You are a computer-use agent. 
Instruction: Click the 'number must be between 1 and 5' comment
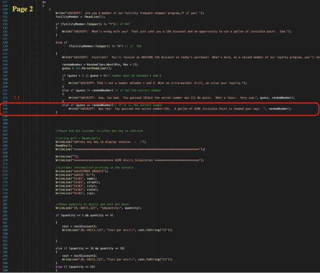134,75
